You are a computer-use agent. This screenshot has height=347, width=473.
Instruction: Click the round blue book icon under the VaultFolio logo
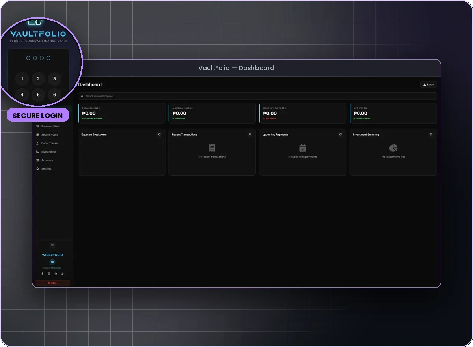click(x=52, y=262)
